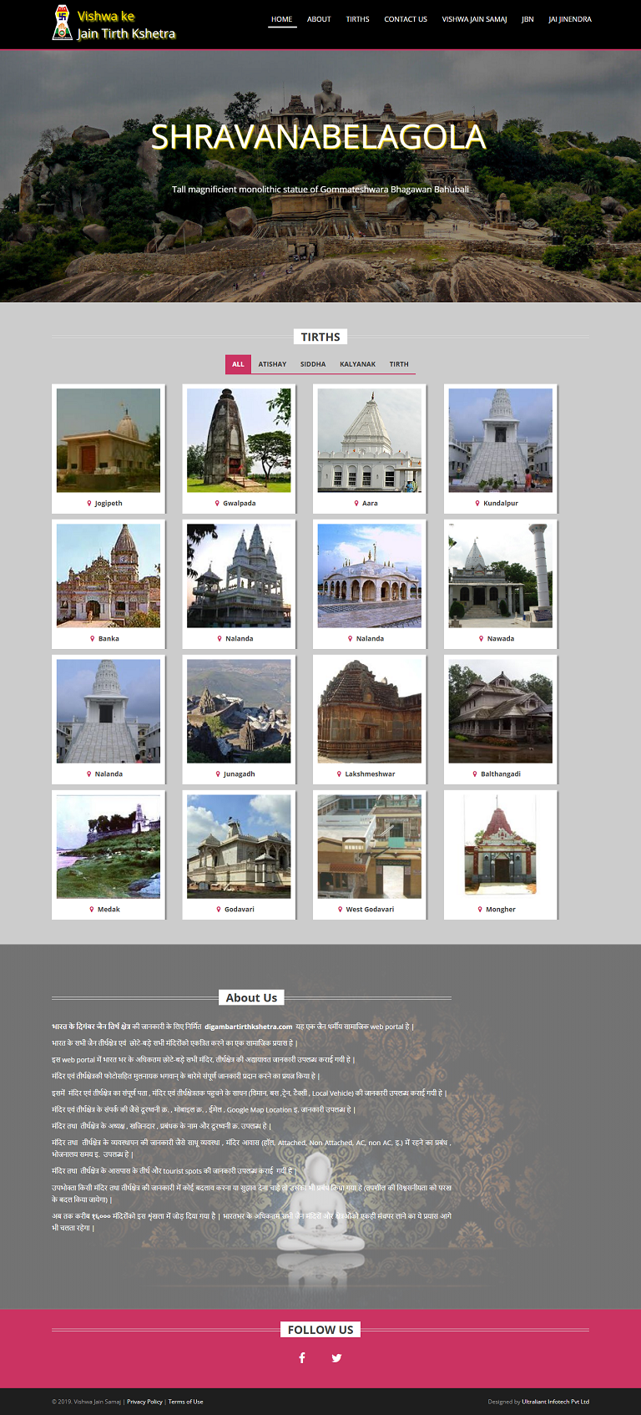Switch to the SIDDHA filter tab
The width and height of the screenshot is (641, 1415).
313,364
